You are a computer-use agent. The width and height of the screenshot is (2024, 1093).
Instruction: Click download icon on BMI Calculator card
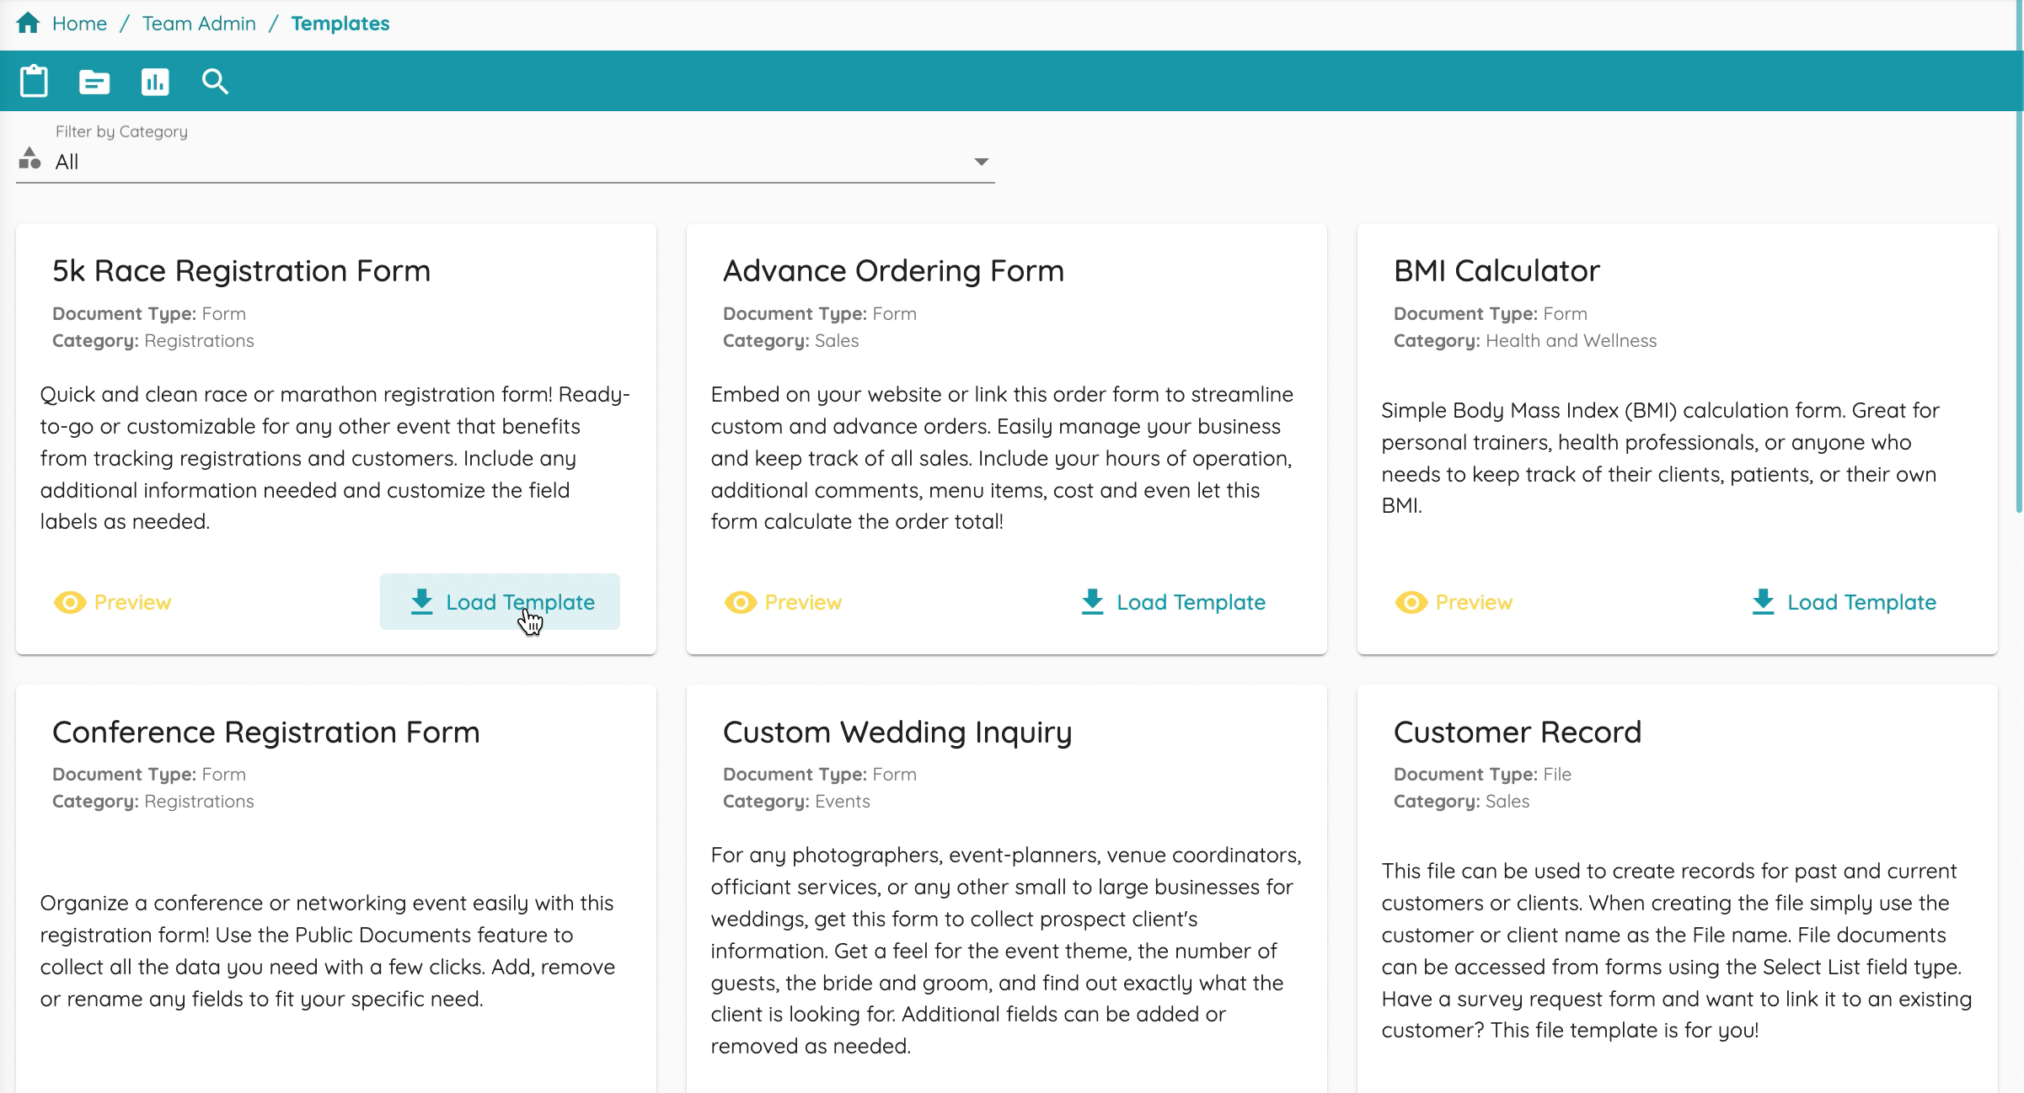click(x=1763, y=601)
